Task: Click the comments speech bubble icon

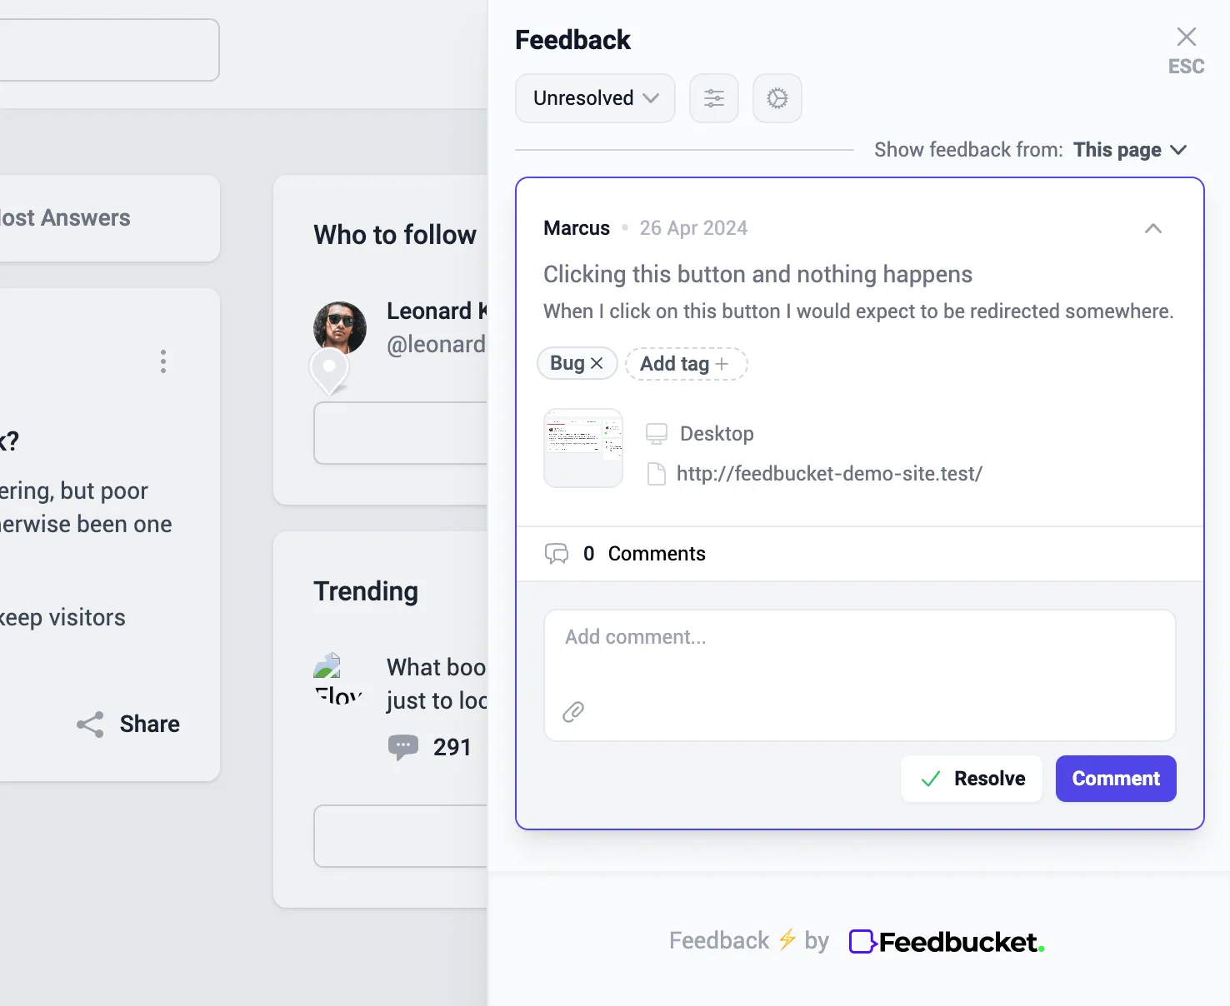Action: 557,553
